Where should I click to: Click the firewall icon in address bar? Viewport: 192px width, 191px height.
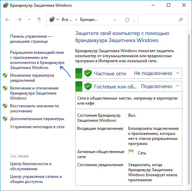click(x=52, y=20)
